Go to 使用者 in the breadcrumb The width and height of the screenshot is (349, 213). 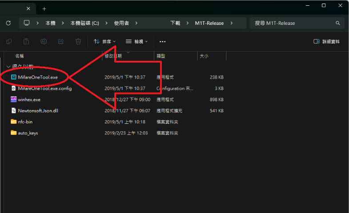pyautogui.click(x=121, y=23)
